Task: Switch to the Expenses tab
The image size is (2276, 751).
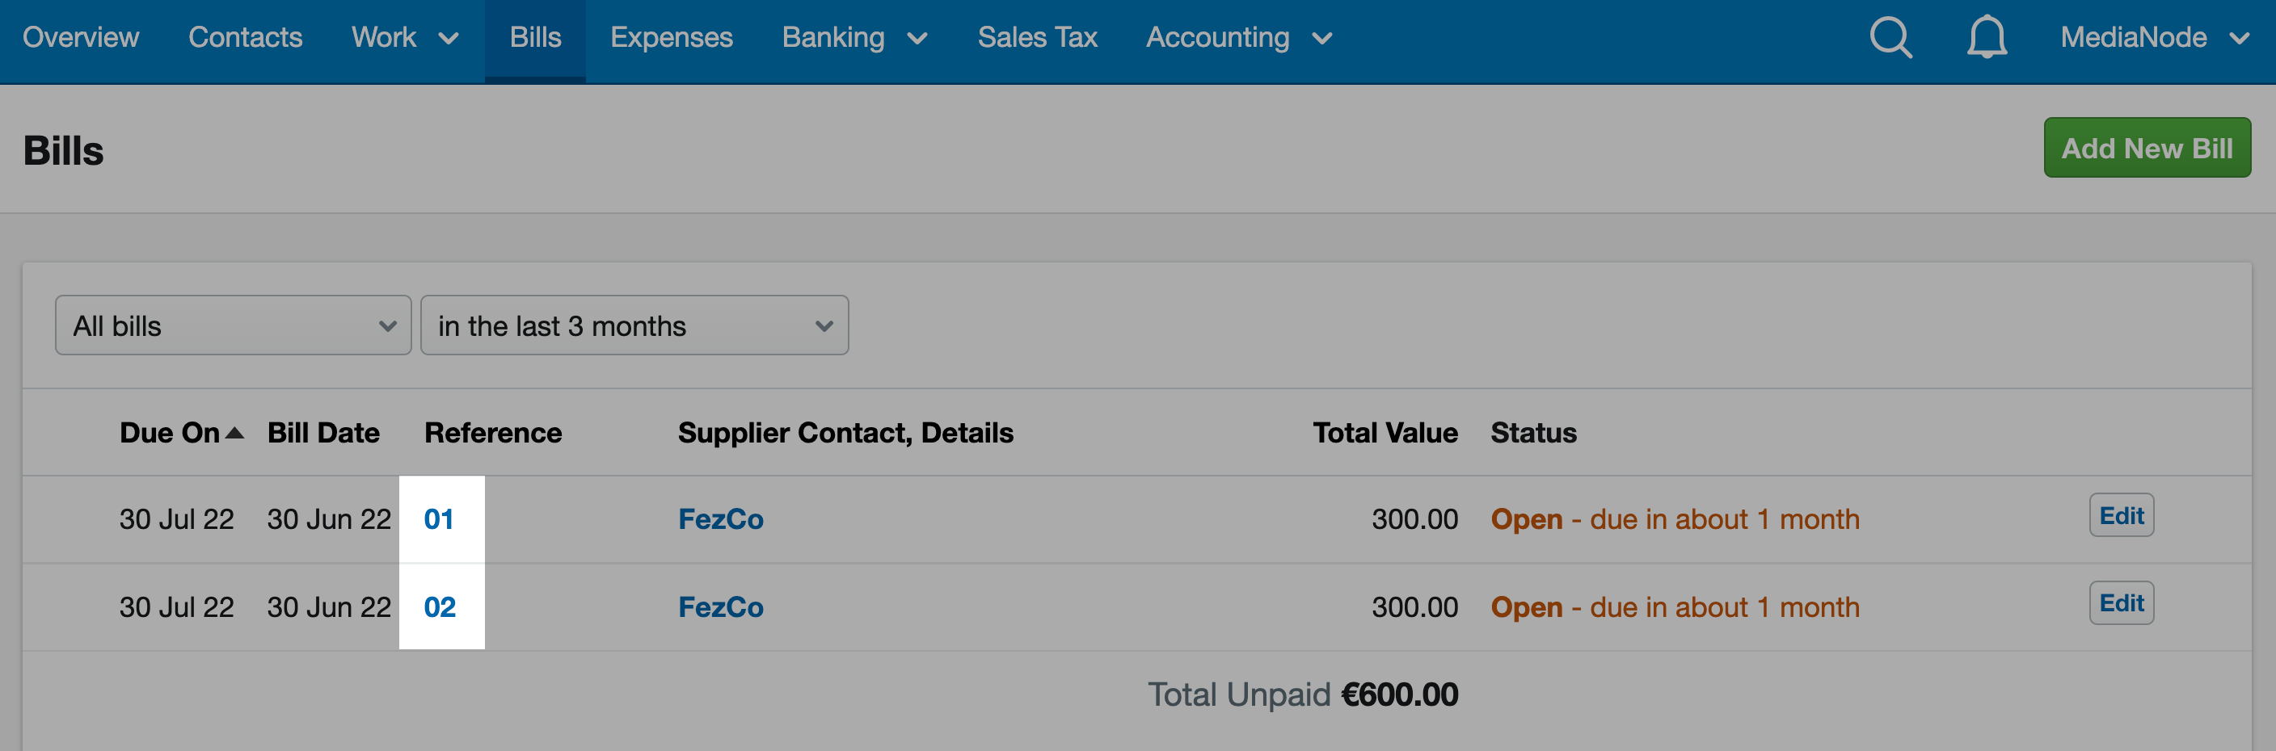Action: 671,38
